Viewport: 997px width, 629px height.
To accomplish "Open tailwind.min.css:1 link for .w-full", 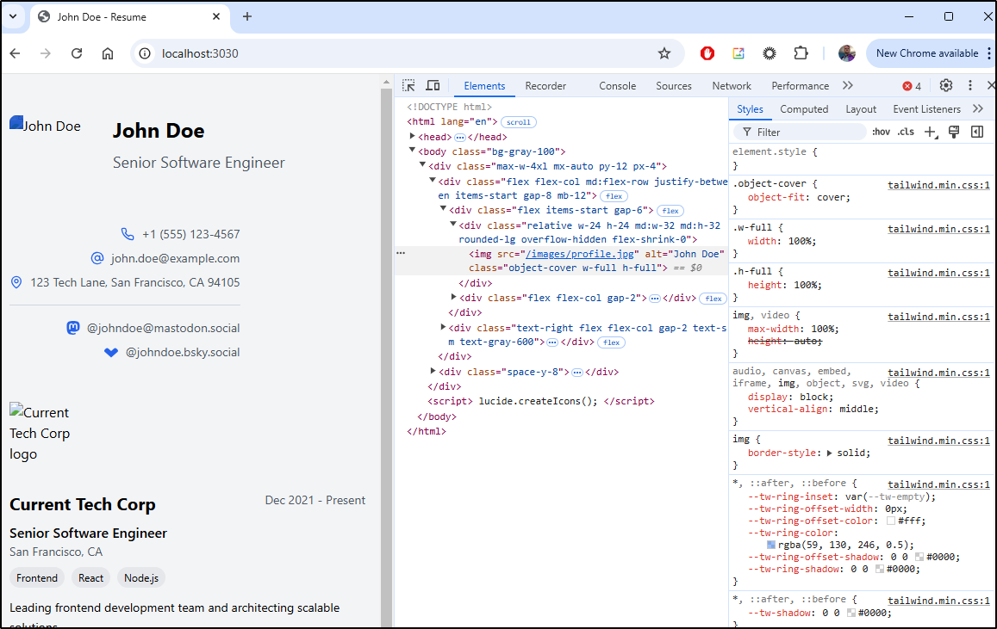I will click(x=938, y=229).
